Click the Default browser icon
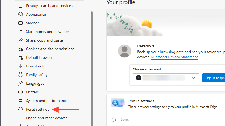This screenshot has height=126, width=225. pyautogui.click(x=21, y=57)
